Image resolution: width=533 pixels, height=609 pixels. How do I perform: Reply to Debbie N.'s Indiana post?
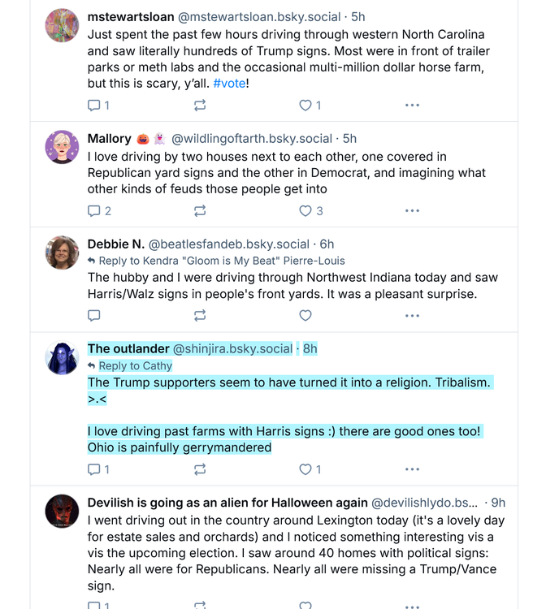pos(94,315)
